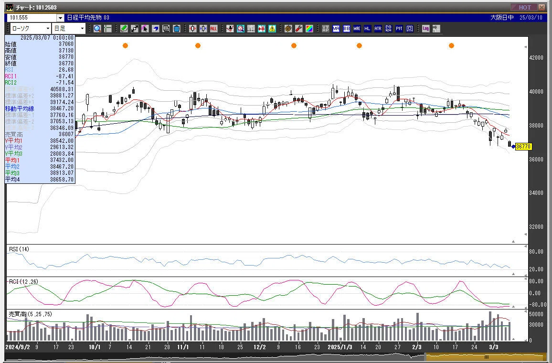Click the 2025/1/3 date axis label

pos(340,347)
